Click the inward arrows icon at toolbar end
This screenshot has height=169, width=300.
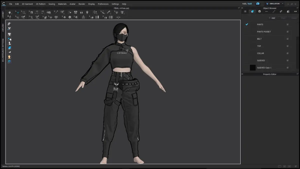point(118,17)
